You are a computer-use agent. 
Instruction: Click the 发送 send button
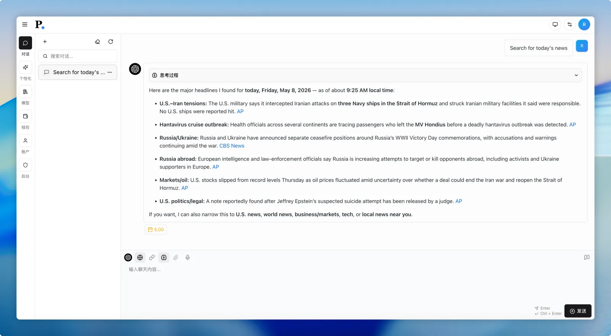pyautogui.click(x=578, y=311)
